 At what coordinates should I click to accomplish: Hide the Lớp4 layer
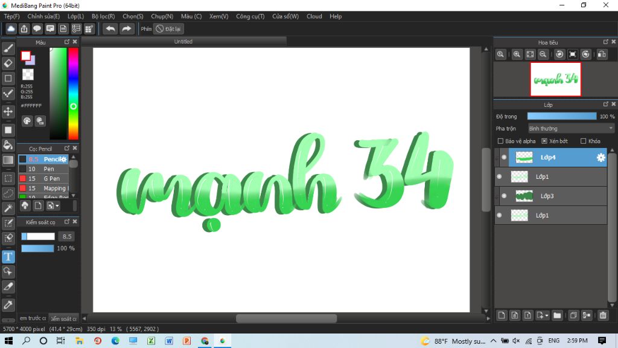click(504, 157)
